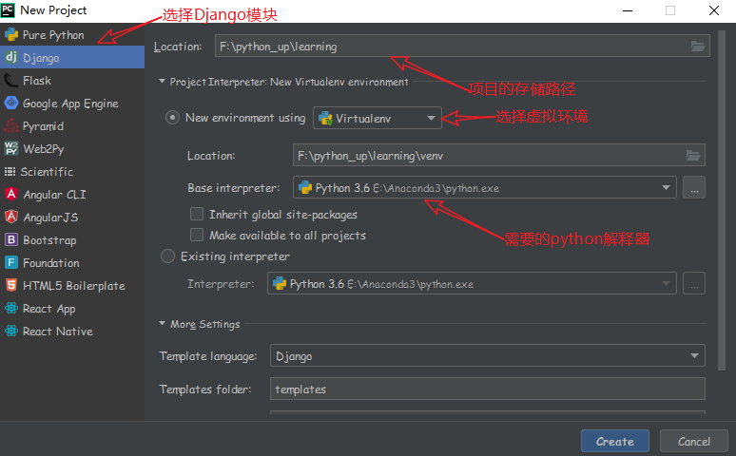
Task: Click the Bootstrap B icon
Action: click(x=11, y=239)
